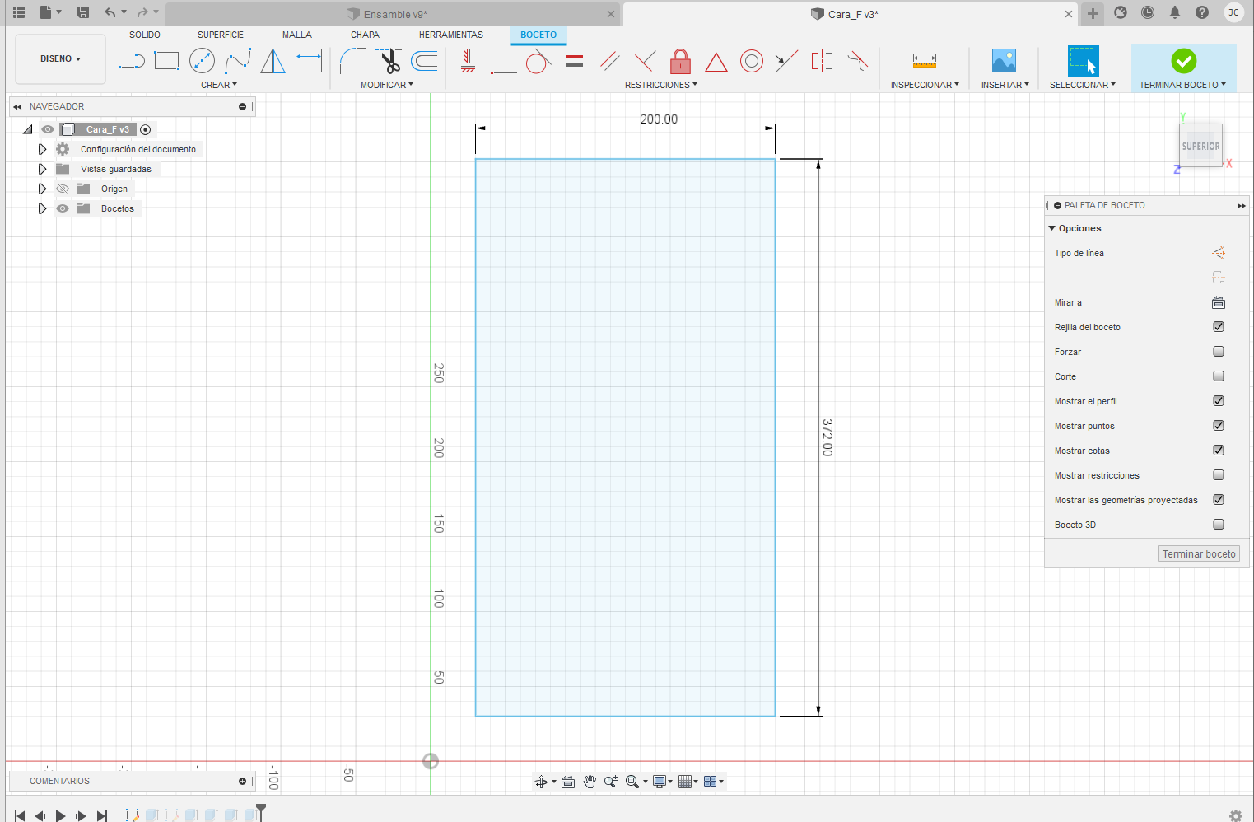1254x822 pixels.
Task: Apply the Symmetry constraint
Action: 822,61
